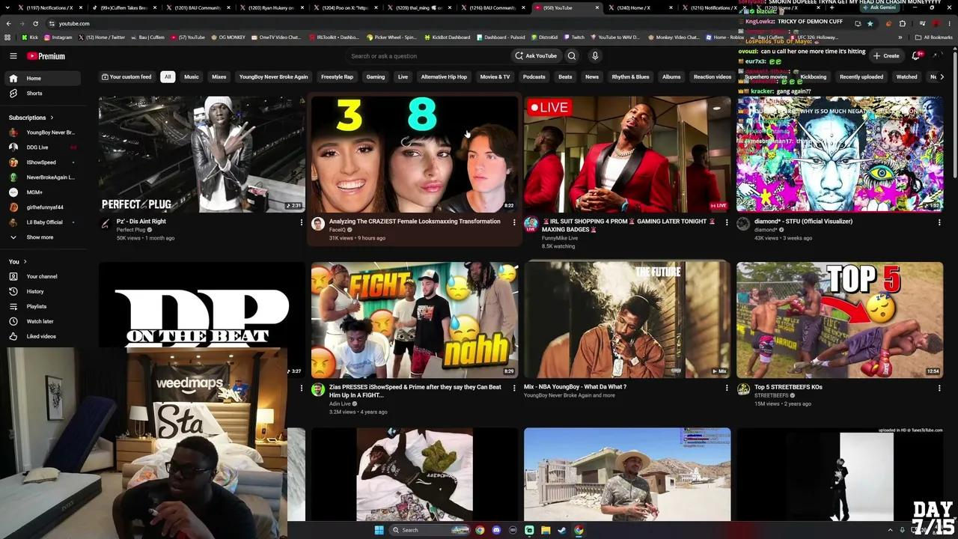The width and height of the screenshot is (958, 539).
Task: Select the YoungBoy Never Broke Again chip
Action: [273, 77]
